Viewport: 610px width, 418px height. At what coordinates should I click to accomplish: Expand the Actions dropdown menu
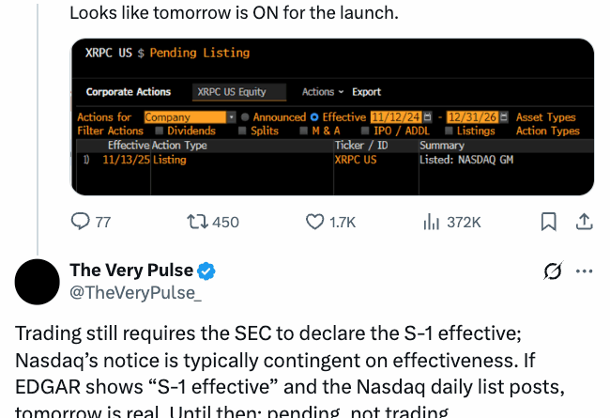tap(322, 92)
